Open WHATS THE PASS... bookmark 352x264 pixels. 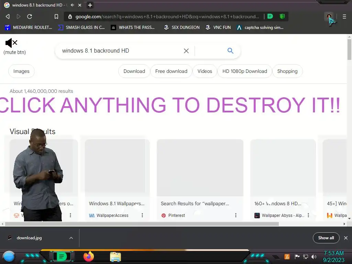tap(133, 27)
